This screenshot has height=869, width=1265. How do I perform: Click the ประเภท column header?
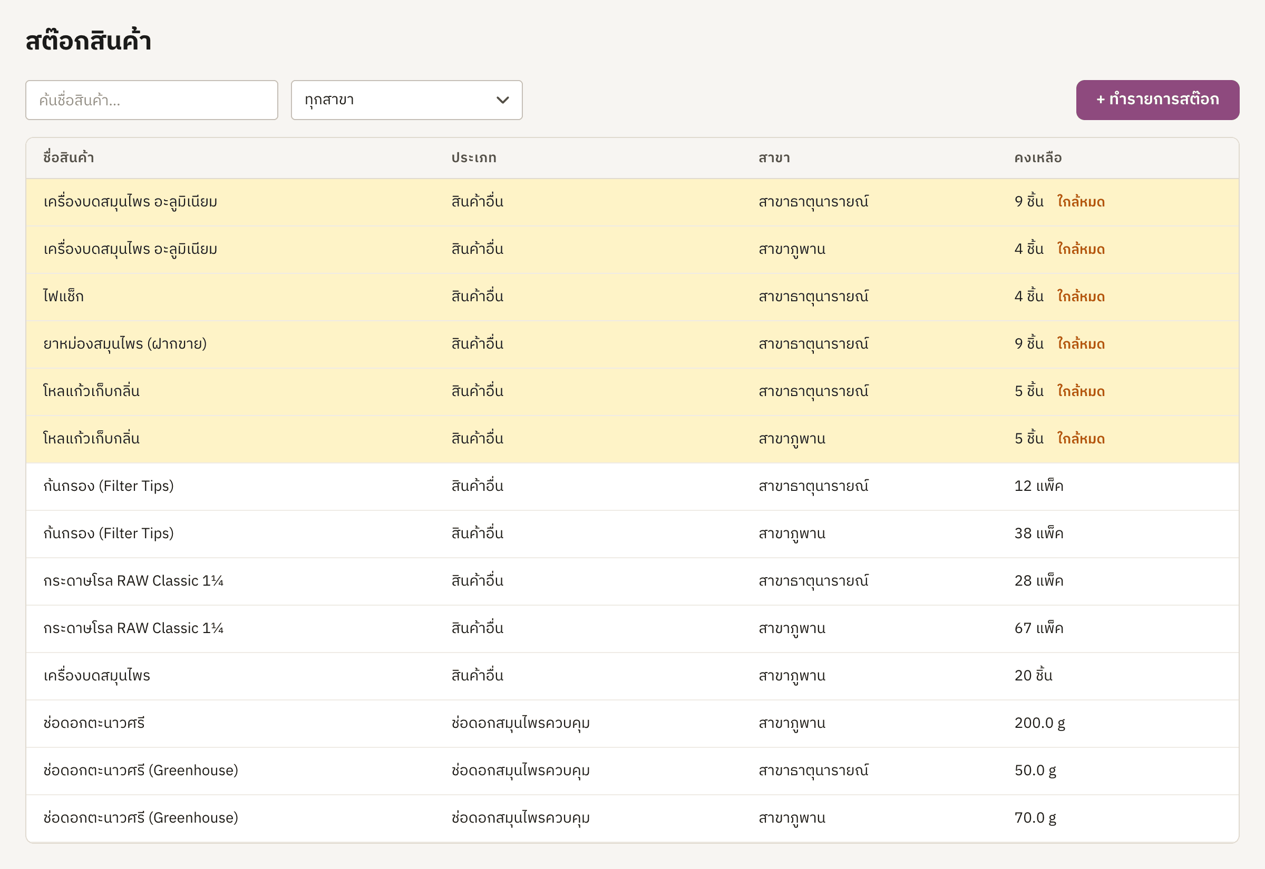[x=473, y=157]
